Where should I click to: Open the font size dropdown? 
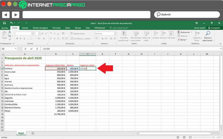coord(39,34)
